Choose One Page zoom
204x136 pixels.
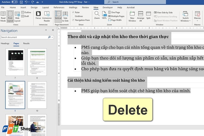[114, 12]
